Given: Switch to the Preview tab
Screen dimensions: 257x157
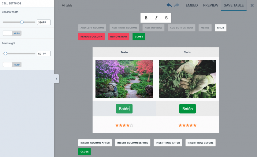Looking at the screenshot, I should (210, 5).
